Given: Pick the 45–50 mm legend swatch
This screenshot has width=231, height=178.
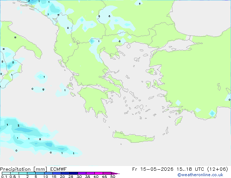Looking at the screenshot, I should 107,173.
